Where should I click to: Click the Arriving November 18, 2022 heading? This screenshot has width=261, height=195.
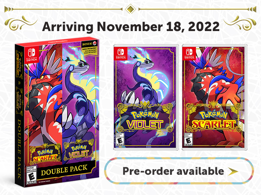pyautogui.click(x=131, y=26)
